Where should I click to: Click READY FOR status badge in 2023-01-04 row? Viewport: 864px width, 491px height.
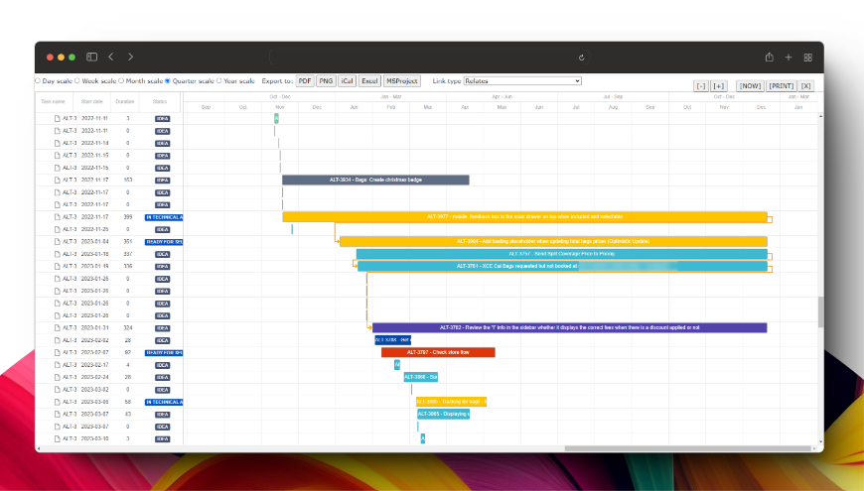(164, 242)
